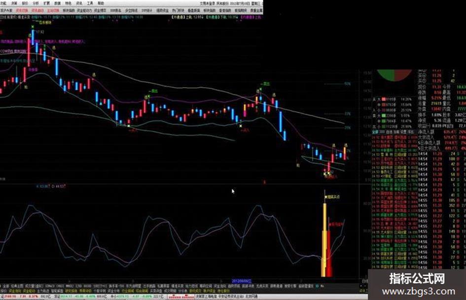Open the 分析 menu
Image resolution: width=466 pixels, height=300 pixels.
pyautogui.click(x=36, y=3)
